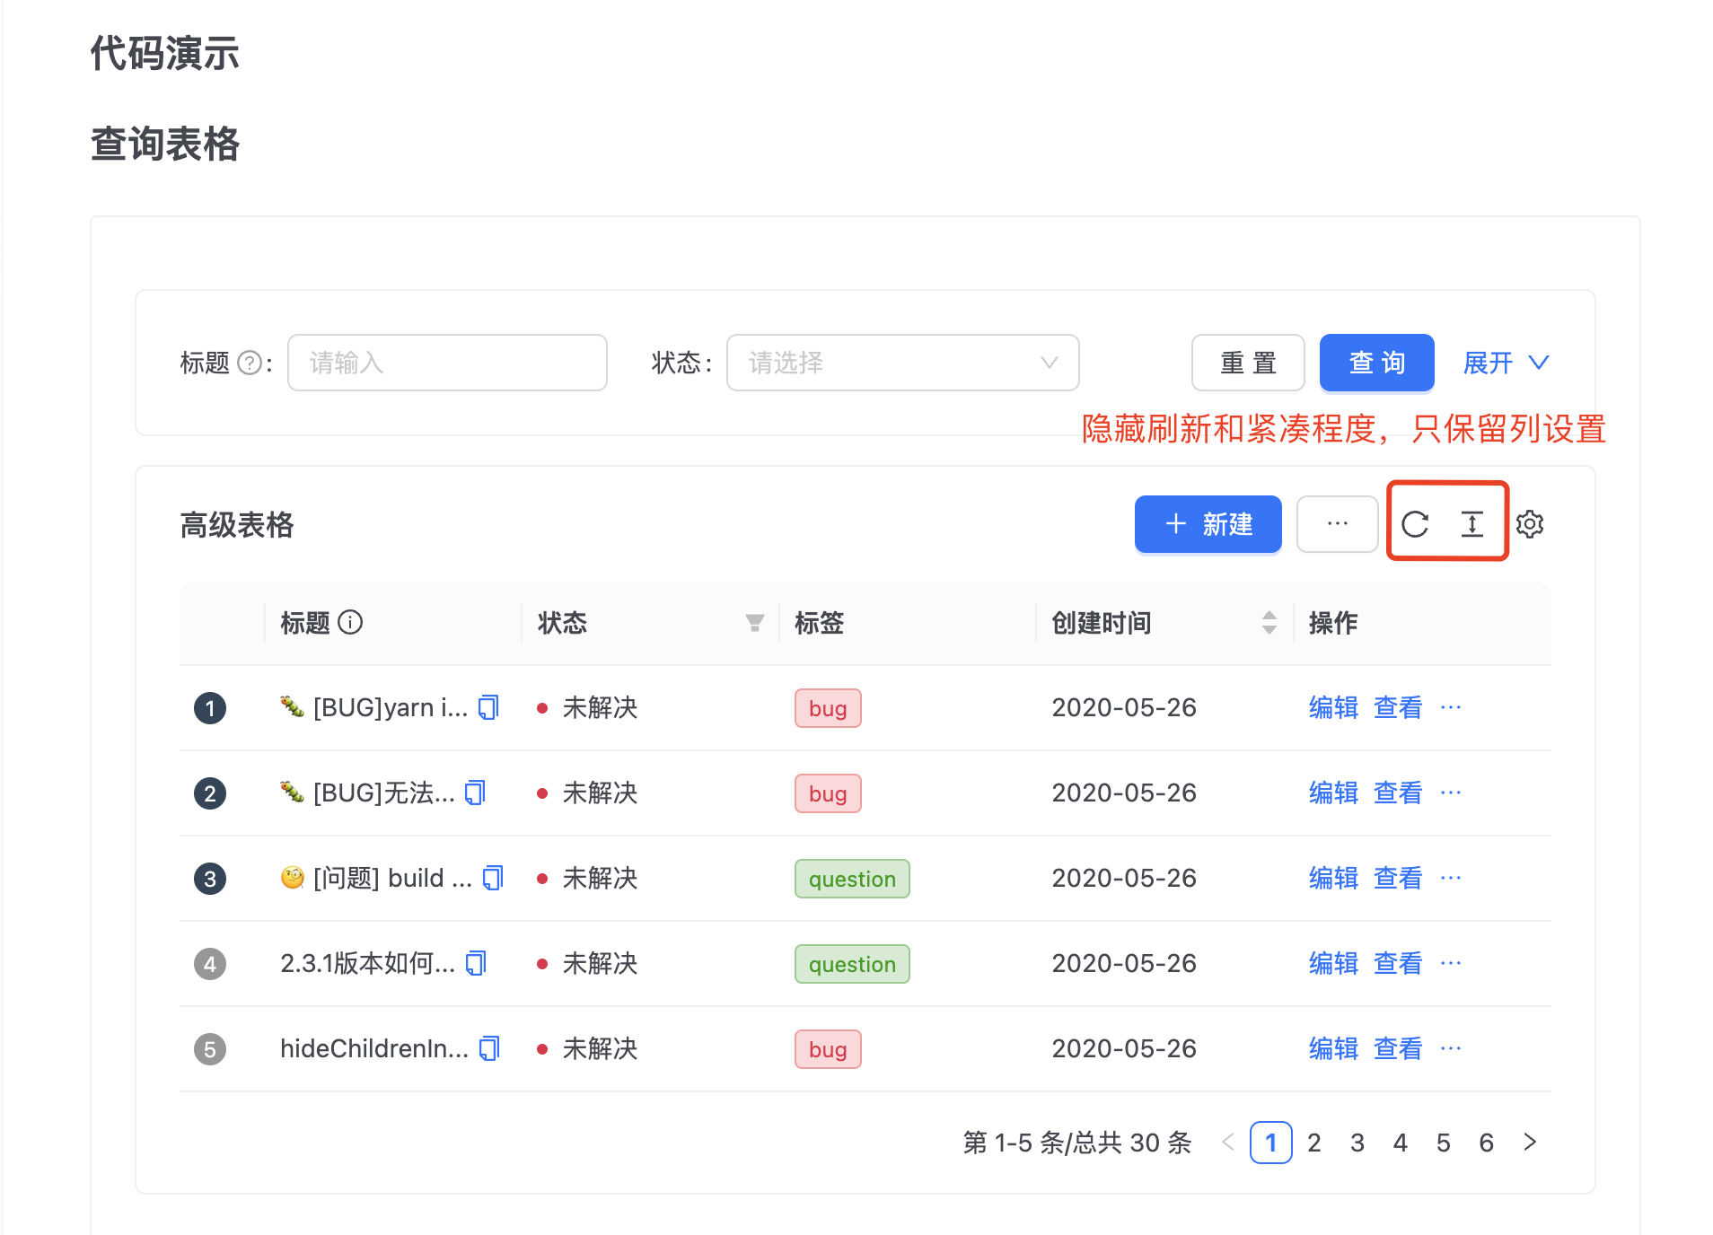Image resolution: width=1713 pixels, height=1235 pixels.
Task: Click the help icon beside 标题 search label
Action: [249, 362]
